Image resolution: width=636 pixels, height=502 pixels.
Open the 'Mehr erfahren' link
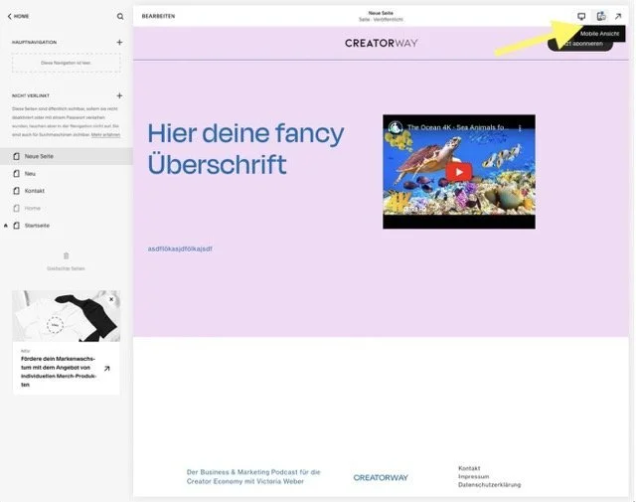point(105,135)
